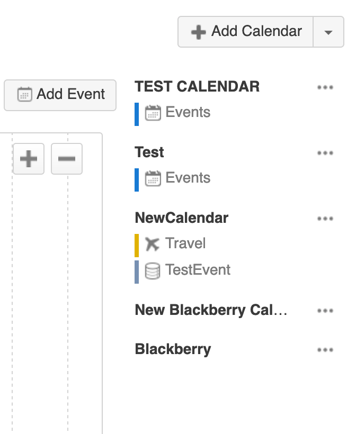Select the airplane icon next to Travel

click(152, 243)
